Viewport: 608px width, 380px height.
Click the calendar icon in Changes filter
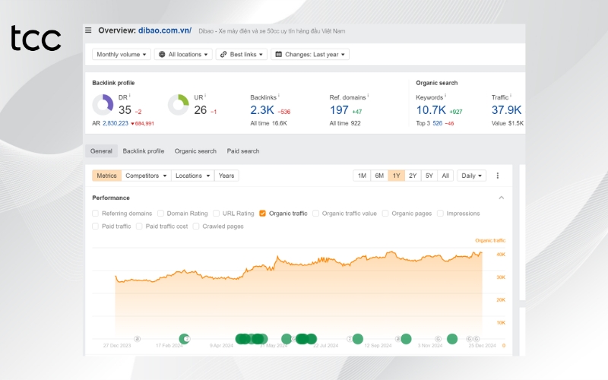click(x=278, y=54)
